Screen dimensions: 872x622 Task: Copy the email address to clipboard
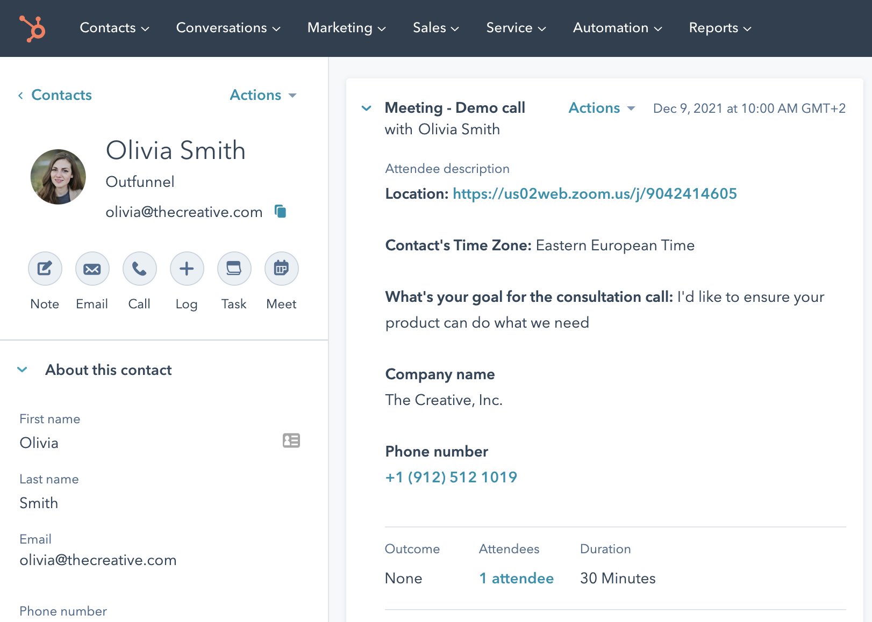pyautogui.click(x=280, y=212)
